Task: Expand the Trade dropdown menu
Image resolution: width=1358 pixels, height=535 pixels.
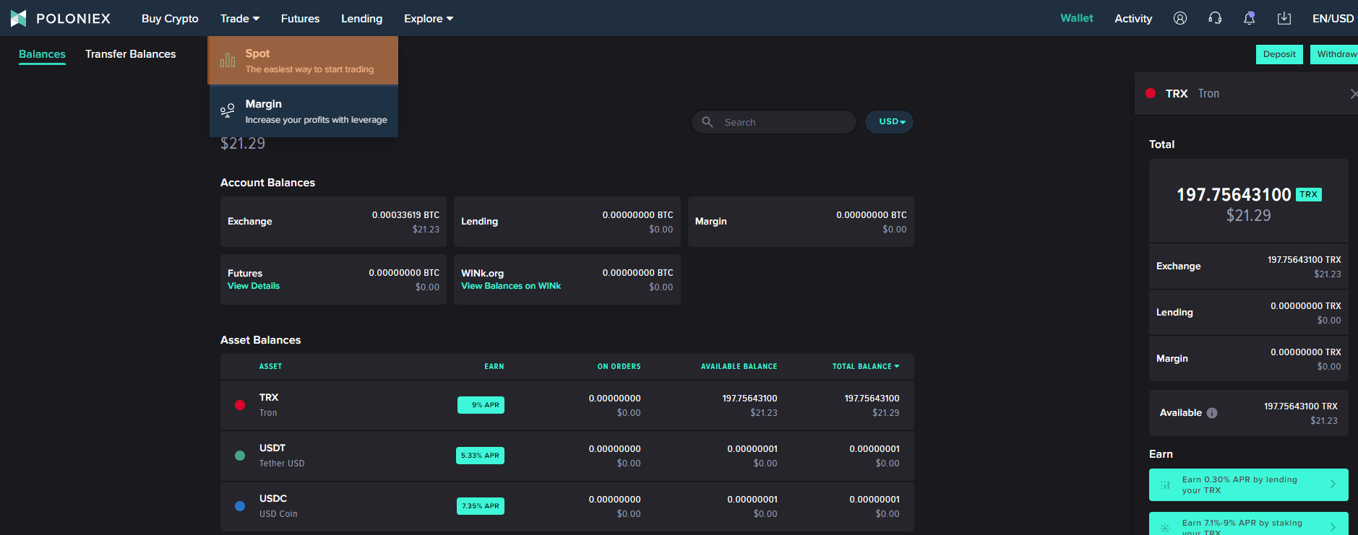Action: point(240,18)
